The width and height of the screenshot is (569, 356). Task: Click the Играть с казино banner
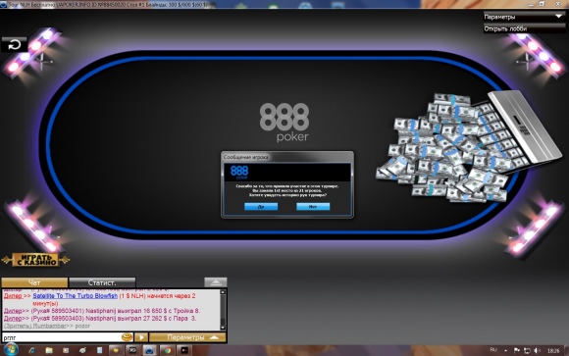pos(35,260)
